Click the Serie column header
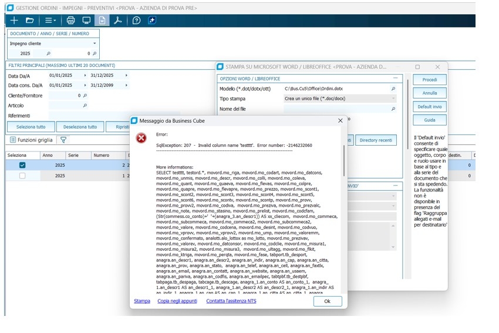 click(x=78, y=156)
